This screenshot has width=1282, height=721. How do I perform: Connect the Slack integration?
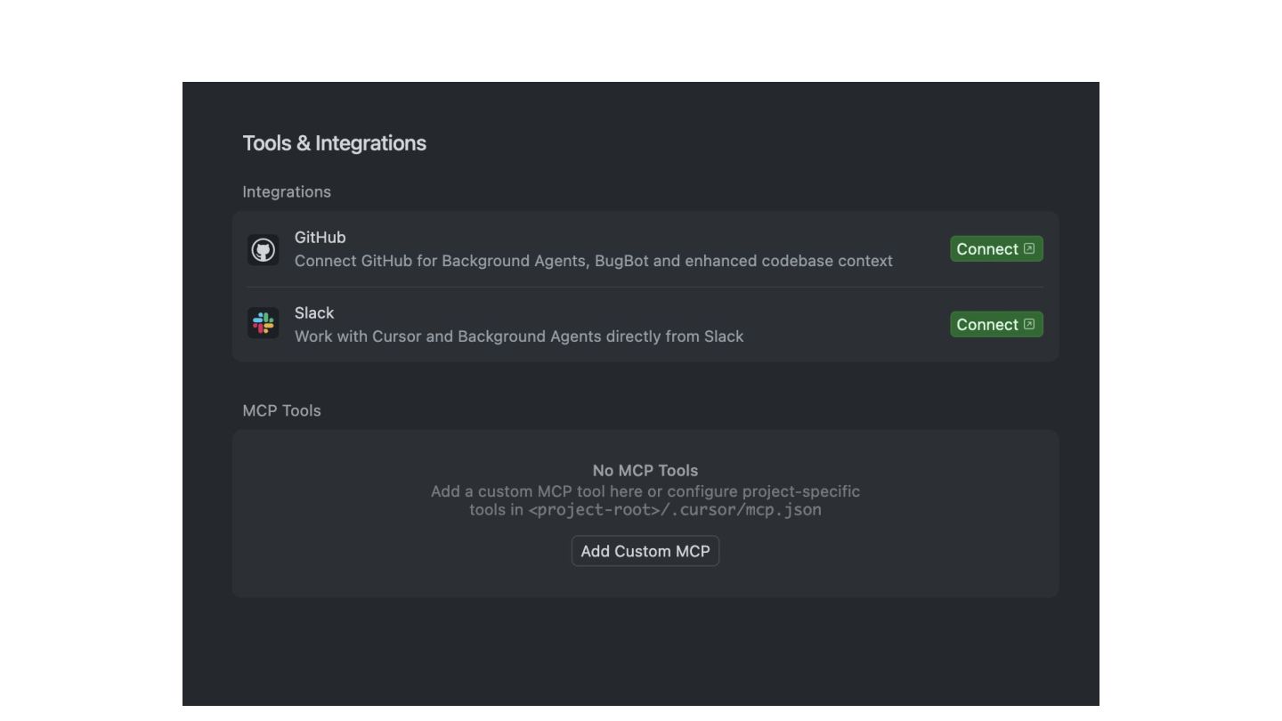pos(996,324)
